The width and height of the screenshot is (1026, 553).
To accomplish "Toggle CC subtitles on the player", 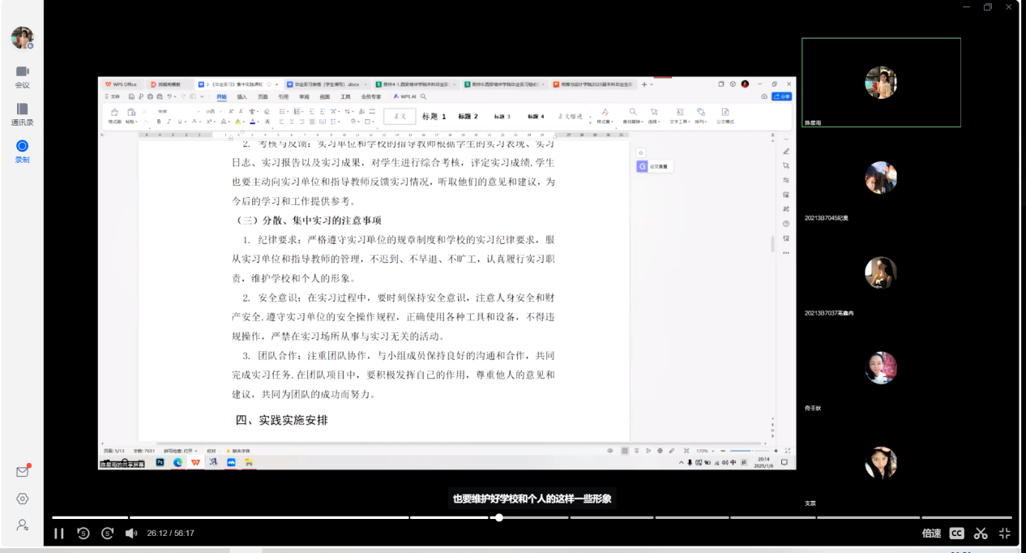I will [957, 534].
